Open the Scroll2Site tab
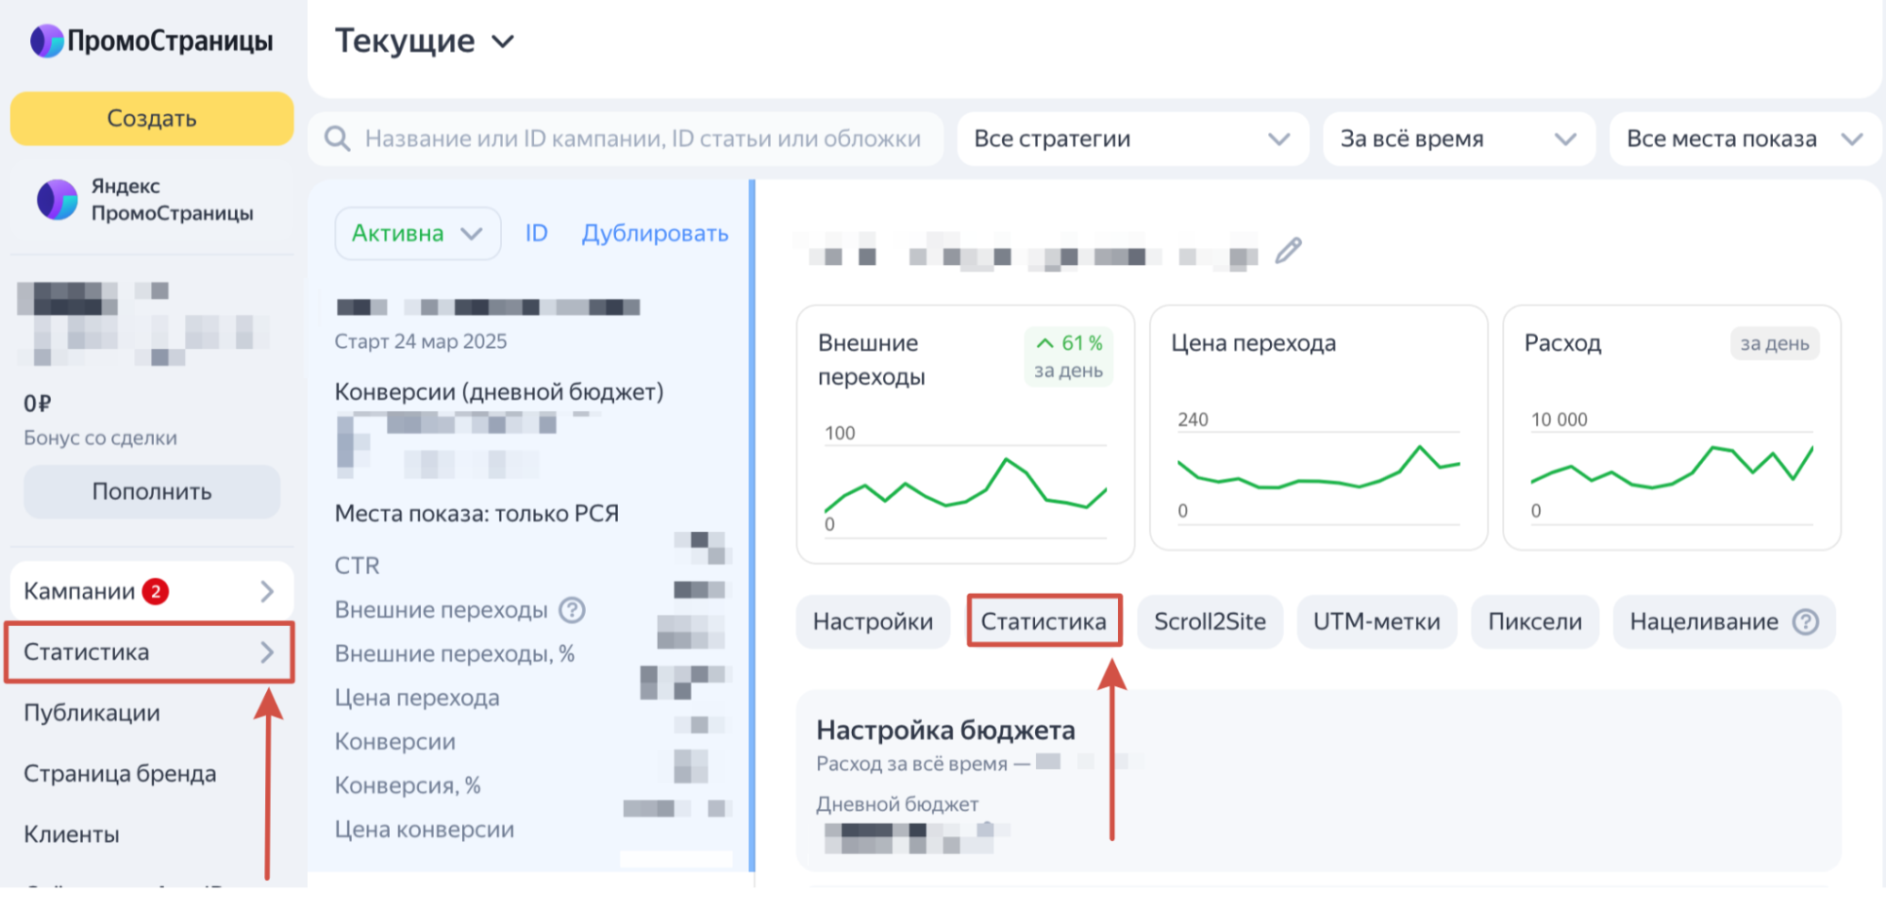 click(1210, 622)
